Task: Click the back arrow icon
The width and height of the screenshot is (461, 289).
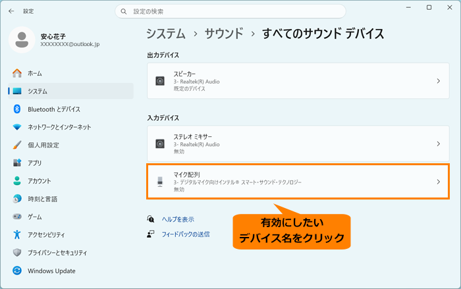Action: coord(11,11)
